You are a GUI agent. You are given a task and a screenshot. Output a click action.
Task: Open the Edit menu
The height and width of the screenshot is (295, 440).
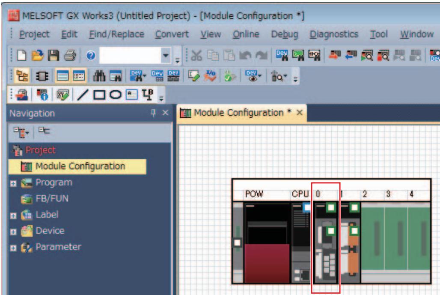69,34
